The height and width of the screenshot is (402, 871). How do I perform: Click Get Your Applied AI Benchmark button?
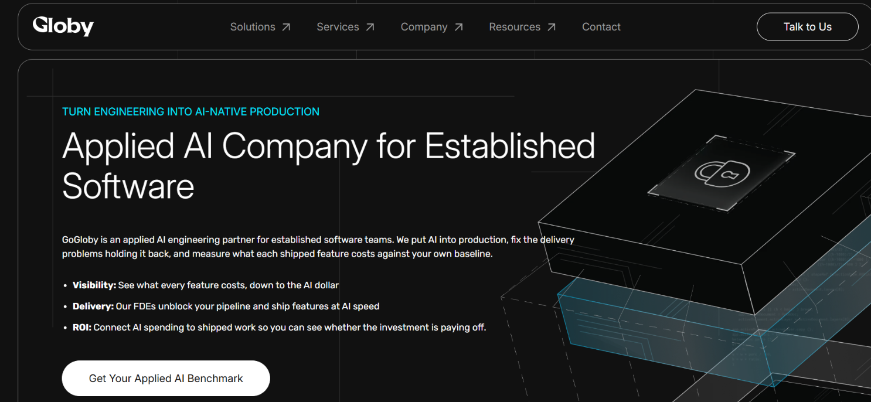(x=166, y=379)
